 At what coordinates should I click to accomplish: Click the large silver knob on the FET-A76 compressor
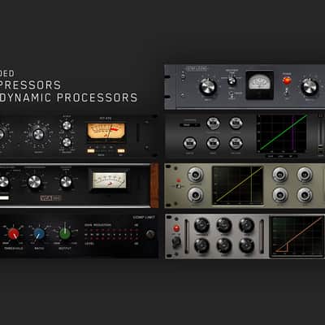(x=38, y=134)
